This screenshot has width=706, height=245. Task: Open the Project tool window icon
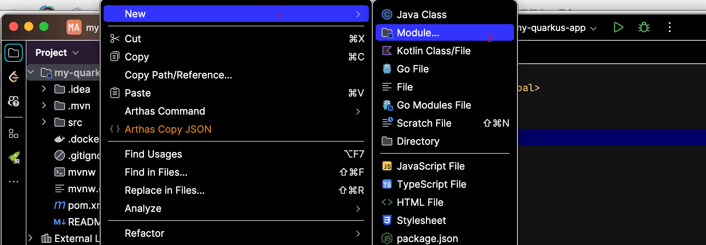[14, 53]
